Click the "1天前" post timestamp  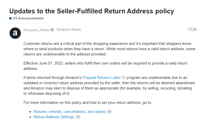tap(192, 29)
